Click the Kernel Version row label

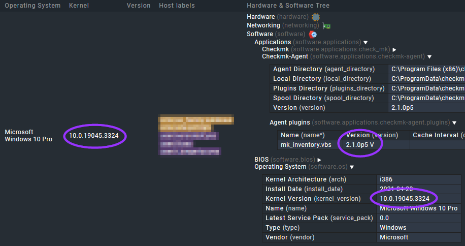313,199
